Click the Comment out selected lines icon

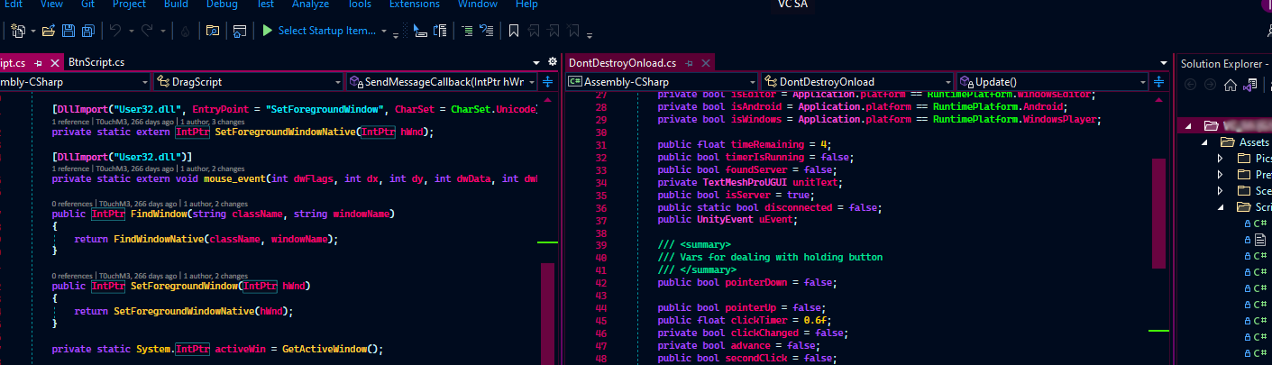click(x=467, y=31)
